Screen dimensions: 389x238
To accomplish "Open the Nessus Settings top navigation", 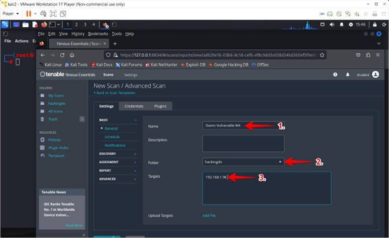I will pos(130,75).
